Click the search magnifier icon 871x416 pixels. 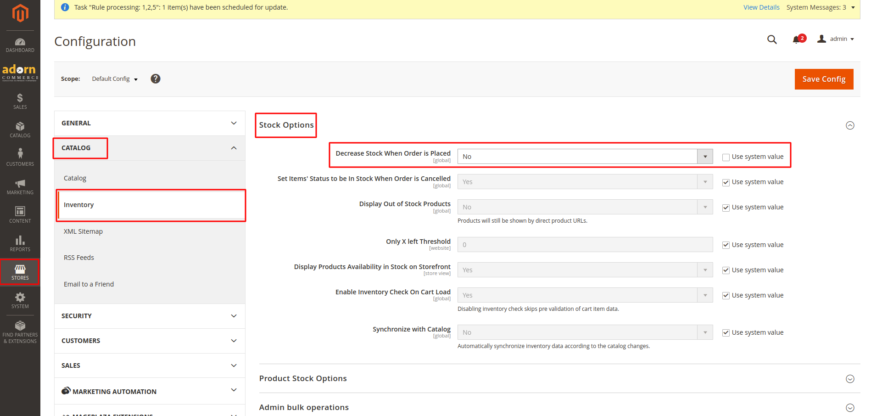pos(772,39)
